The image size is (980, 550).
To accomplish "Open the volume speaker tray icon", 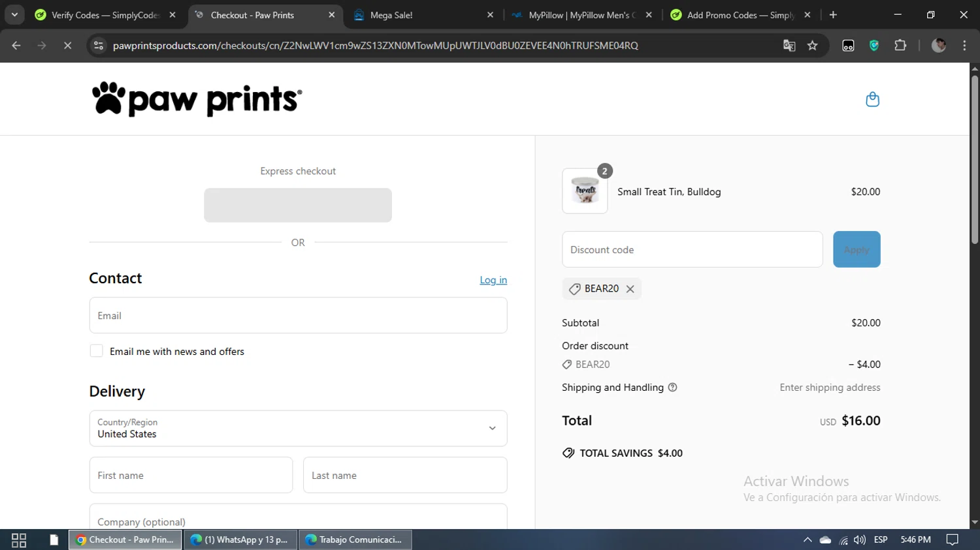I will point(860,540).
